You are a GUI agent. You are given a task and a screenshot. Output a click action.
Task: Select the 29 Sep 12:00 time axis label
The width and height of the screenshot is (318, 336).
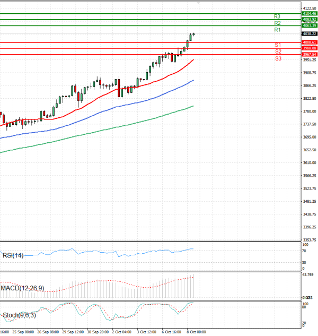[x=72, y=332]
